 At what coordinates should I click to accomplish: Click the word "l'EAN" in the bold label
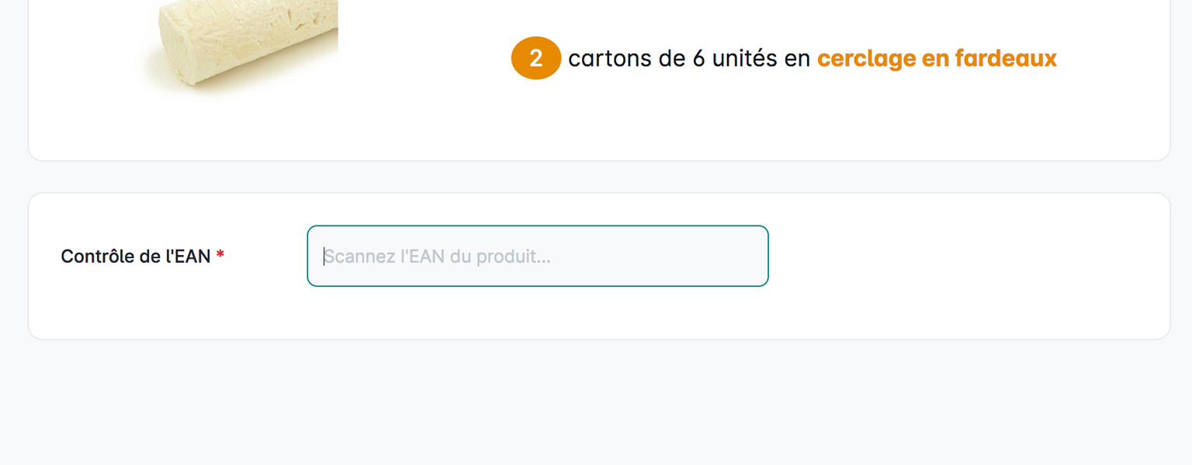pyautogui.click(x=188, y=257)
